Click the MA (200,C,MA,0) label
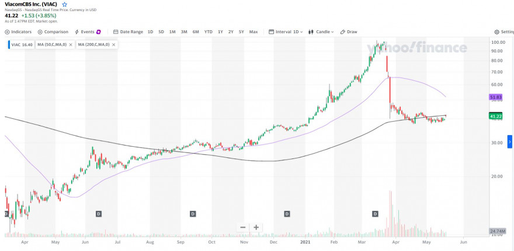514x251 pixels. (94, 44)
